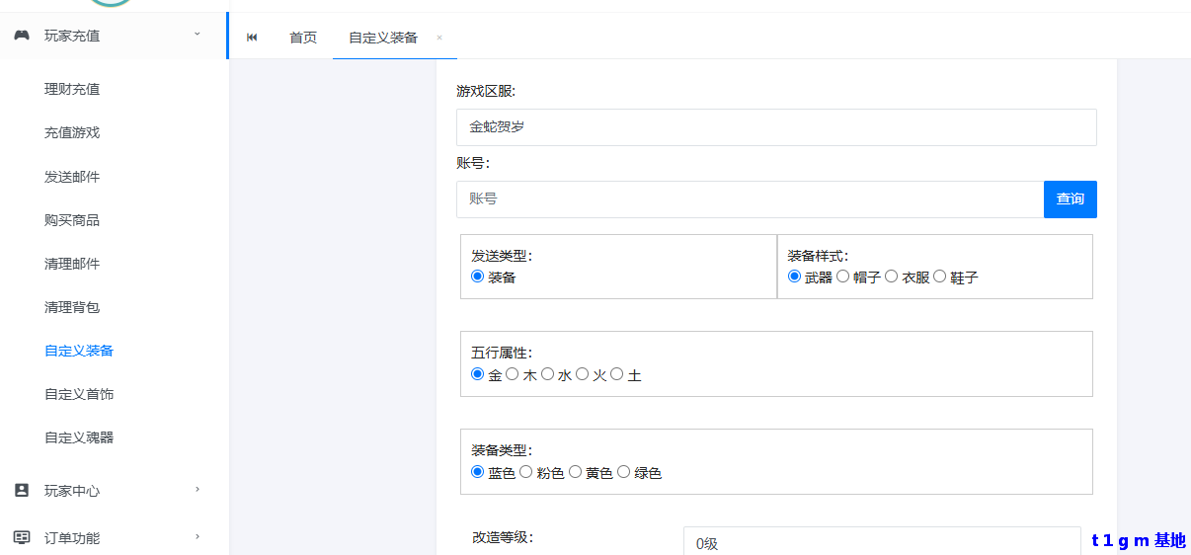Viewport: 1191px width, 555px height.
Task: Select the 自定义装备 tab
Action: 383,38
